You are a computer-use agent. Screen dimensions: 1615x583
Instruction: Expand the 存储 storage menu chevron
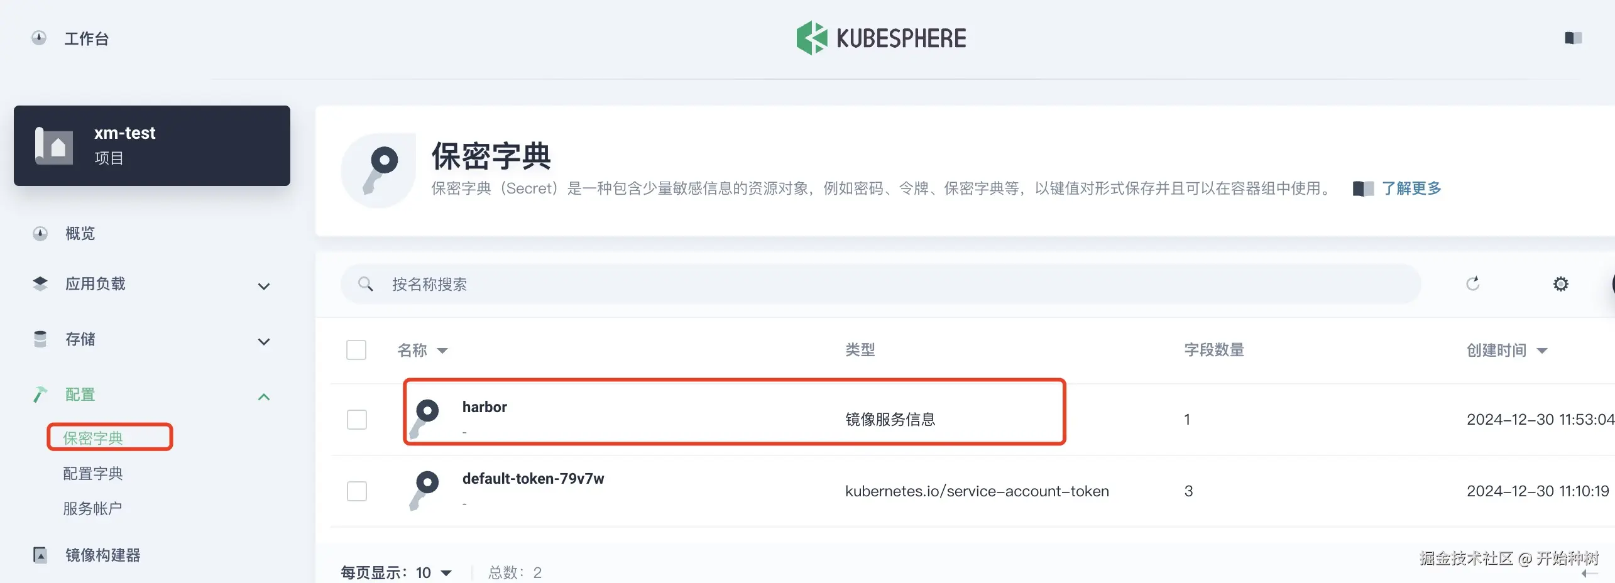click(264, 342)
